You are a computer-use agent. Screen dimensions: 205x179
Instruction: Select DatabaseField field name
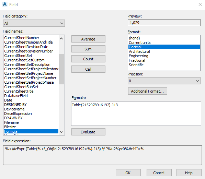tap(31, 96)
